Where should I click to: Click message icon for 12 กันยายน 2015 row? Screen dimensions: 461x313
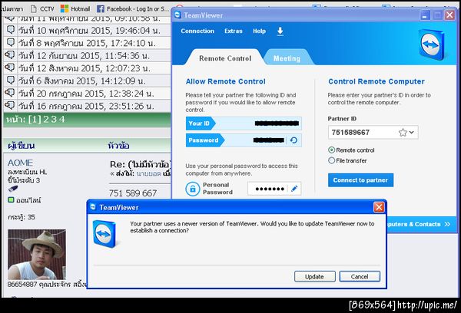(x=10, y=55)
